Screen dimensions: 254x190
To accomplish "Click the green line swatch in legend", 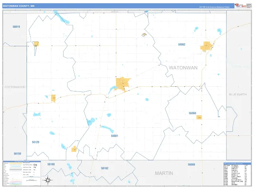I will point(16,184).
